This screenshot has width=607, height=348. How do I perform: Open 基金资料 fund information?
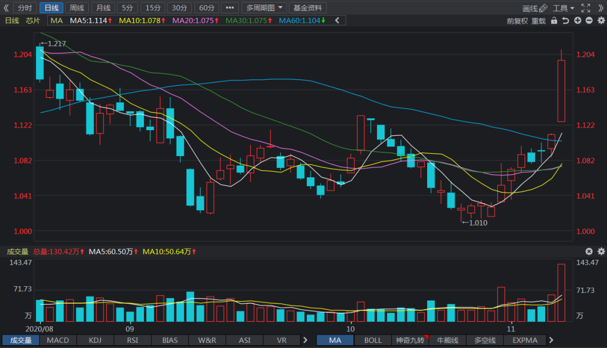[308, 8]
